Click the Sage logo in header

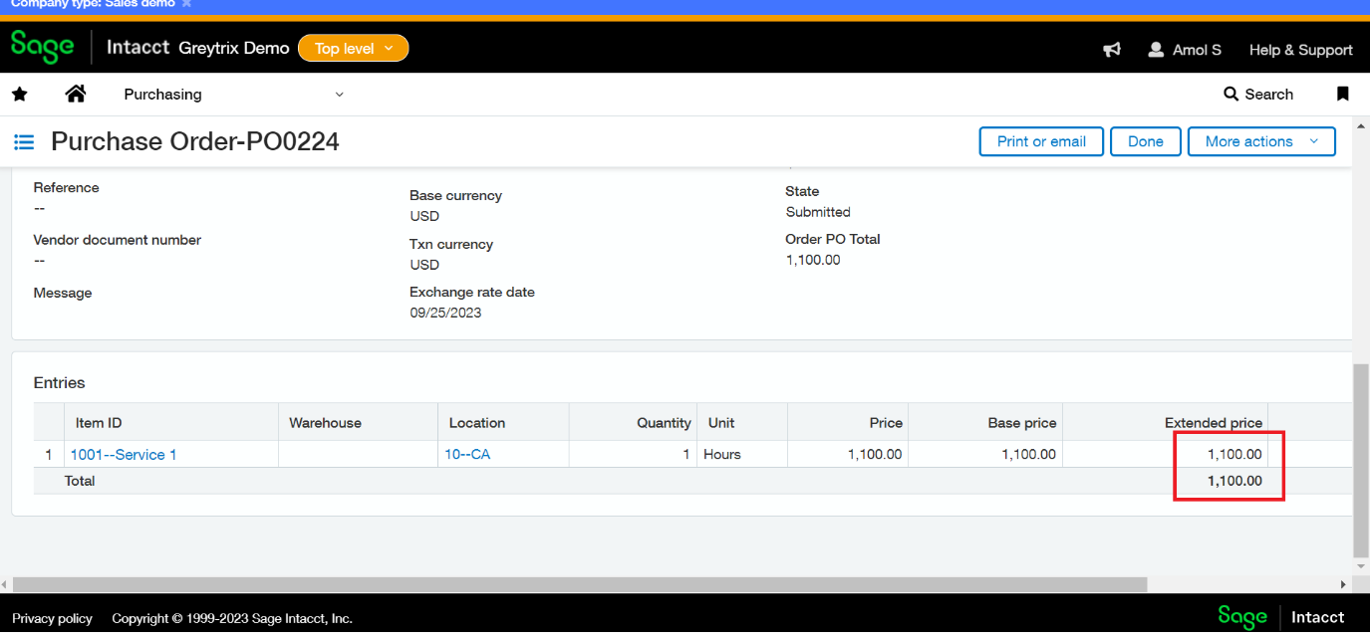(43, 47)
